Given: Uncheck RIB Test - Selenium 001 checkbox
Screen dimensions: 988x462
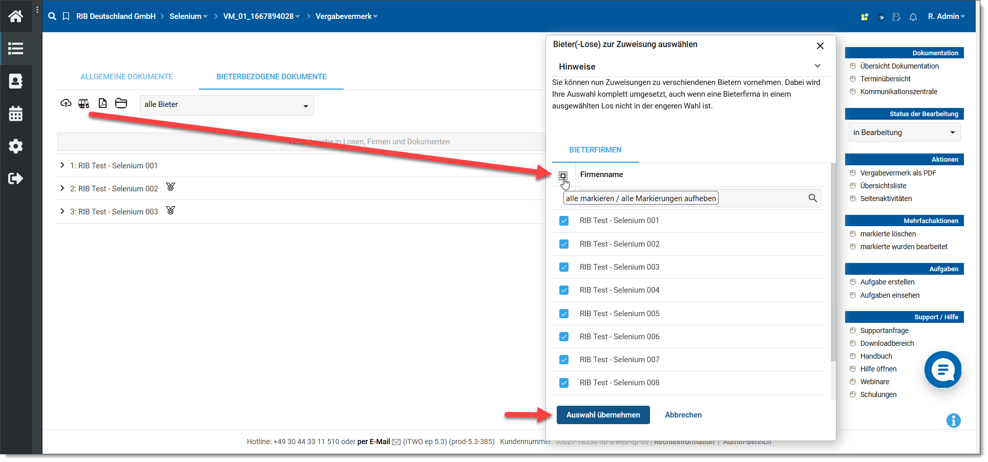Looking at the screenshot, I should click(x=564, y=221).
